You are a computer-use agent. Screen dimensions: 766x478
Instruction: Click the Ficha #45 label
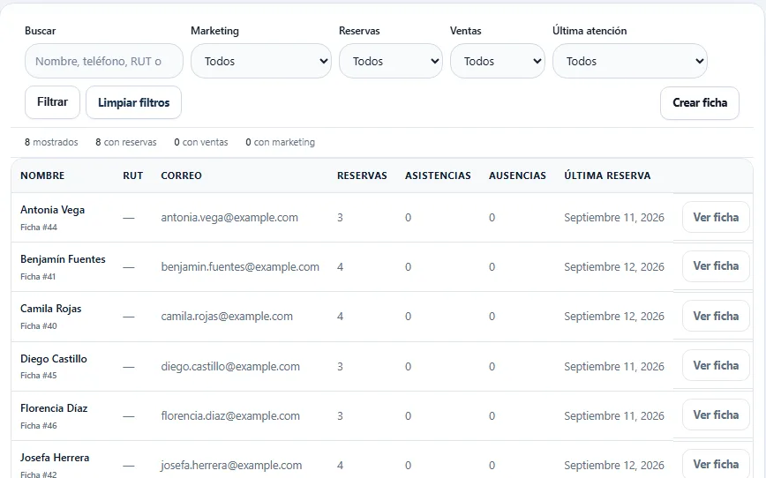click(39, 376)
